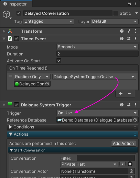This screenshot has height=178, width=140.
Task: Open the Static flags dropdown arrow
Action: pyautogui.click(x=137, y=13)
